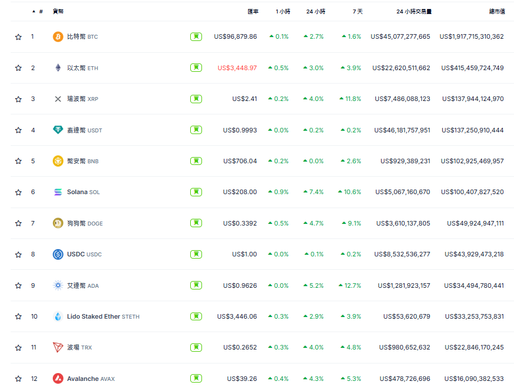This screenshot has width=514, height=391.
Task: Click the Solana logo icon
Action: pyautogui.click(x=58, y=192)
